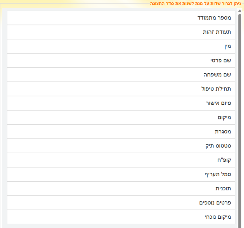This screenshot has height=228, width=244.
Task: Click the פרטים נוספים field row
Action: click(x=121, y=203)
